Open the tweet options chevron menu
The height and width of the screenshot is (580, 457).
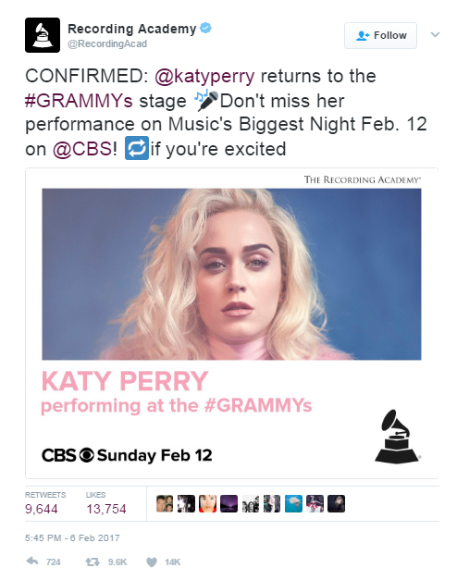pos(435,35)
